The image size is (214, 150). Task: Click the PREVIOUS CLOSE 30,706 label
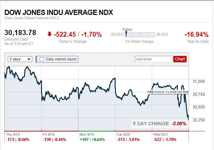click(168, 92)
